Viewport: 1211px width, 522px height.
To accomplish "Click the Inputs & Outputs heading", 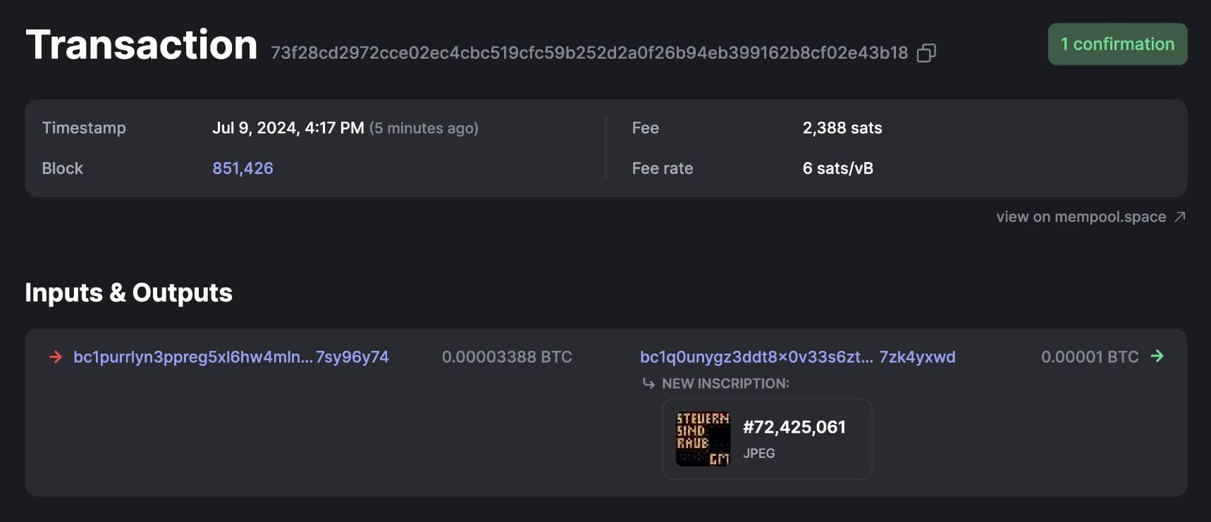I will pyautogui.click(x=128, y=292).
